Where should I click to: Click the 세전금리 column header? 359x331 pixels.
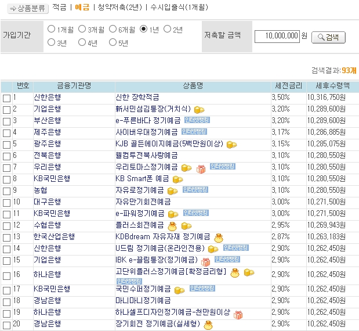(289, 86)
